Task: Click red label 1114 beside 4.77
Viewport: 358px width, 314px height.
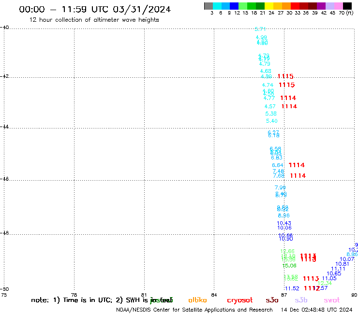Action: 288,98
